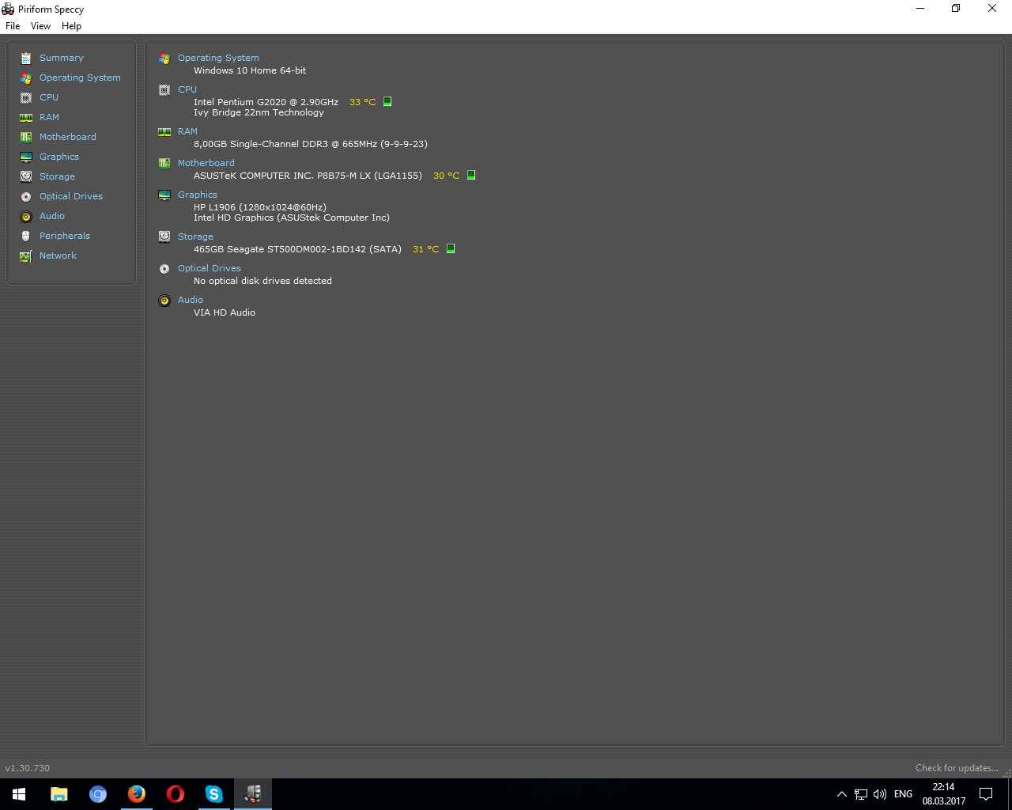Open Firefox from the taskbar
The width and height of the screenshot is (1012, 810).
click(137, 794)
